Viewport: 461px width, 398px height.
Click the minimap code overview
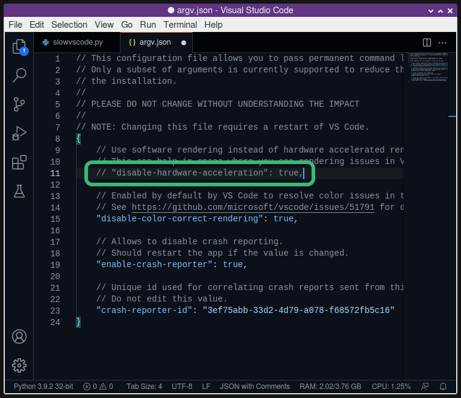(x=428, y=68)
